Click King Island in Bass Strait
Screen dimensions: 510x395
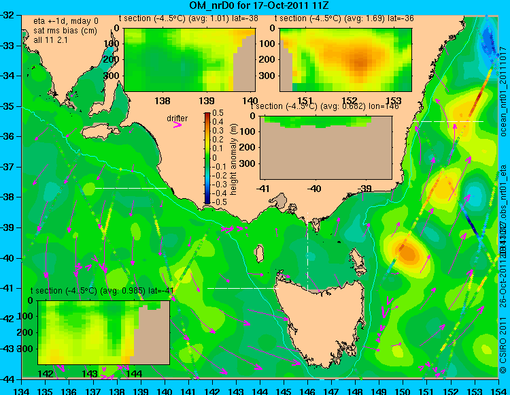tap(259, 254)
